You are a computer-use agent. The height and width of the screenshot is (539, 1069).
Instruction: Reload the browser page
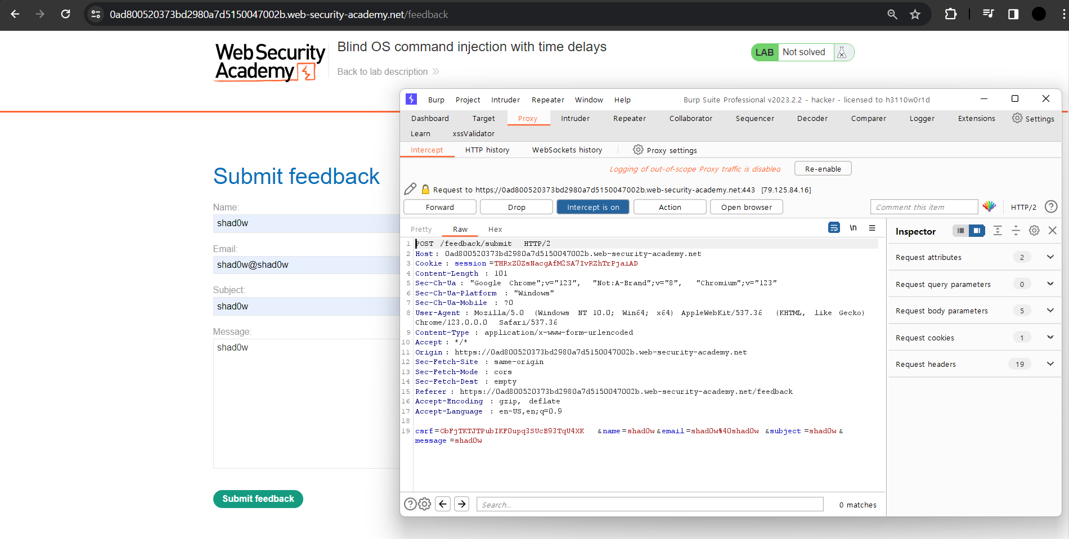[66, 14]
